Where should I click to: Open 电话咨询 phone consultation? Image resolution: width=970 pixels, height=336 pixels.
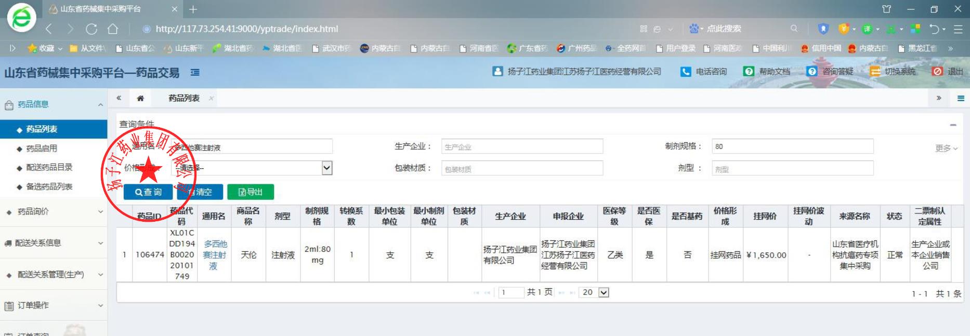pos(704,72)
